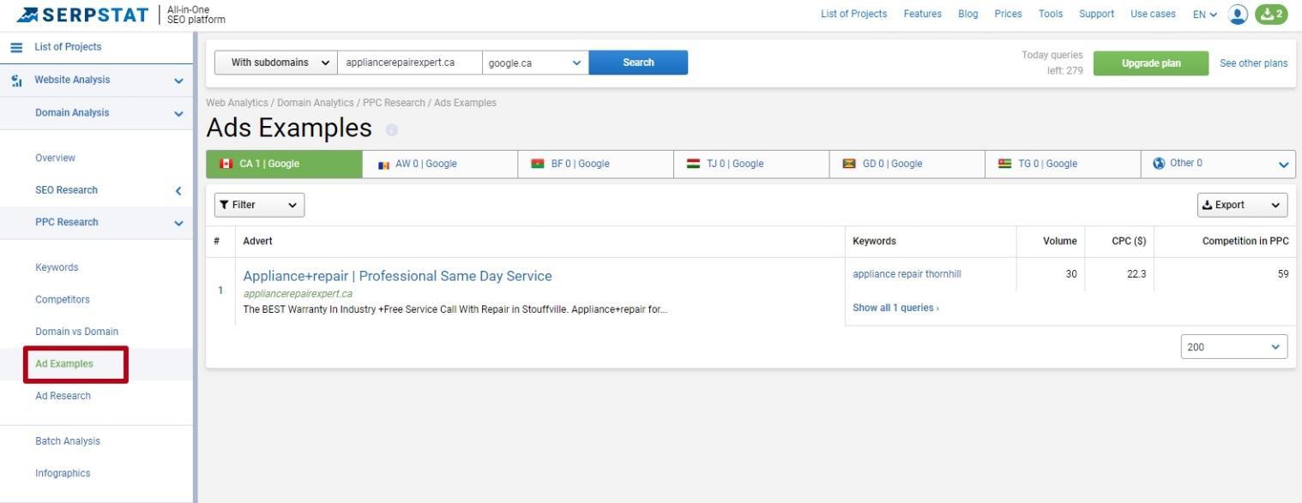Switch to the TJ 0 | Google tab
1302x503 pixels.
(751, 164)
